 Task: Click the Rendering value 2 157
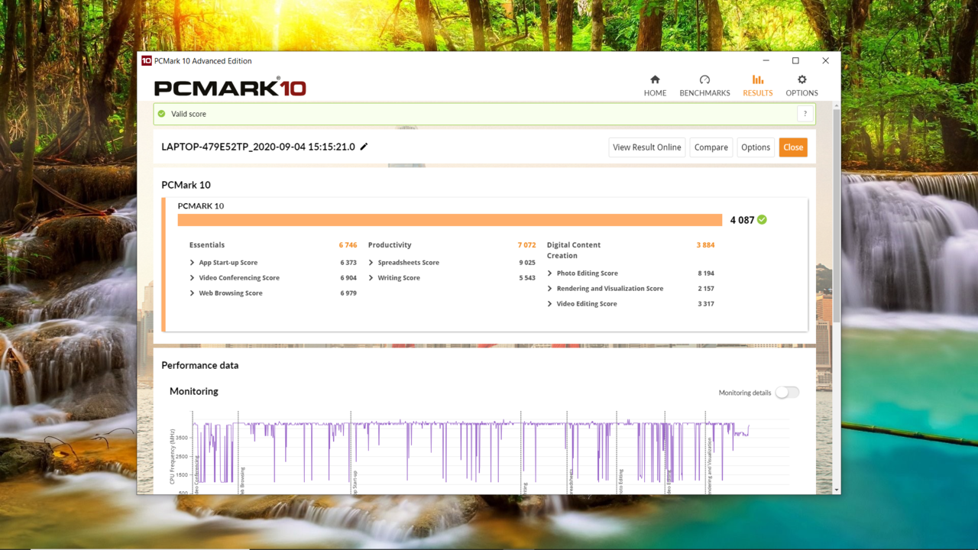706,289
